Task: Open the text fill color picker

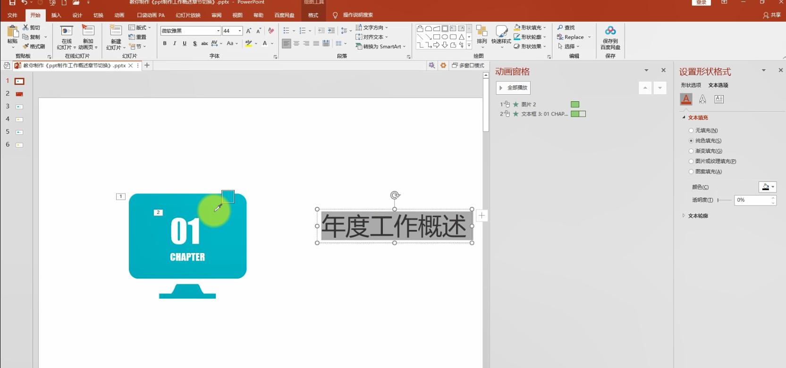Action: point(768,187)
